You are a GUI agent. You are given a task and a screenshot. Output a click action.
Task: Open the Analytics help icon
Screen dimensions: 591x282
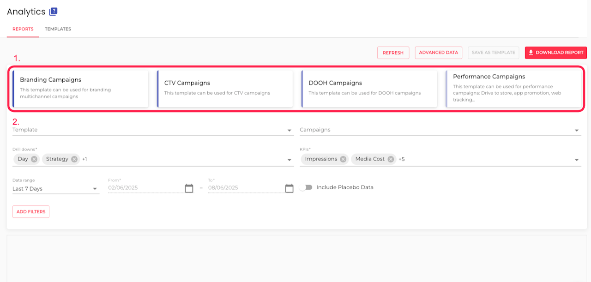pos(53,12)
